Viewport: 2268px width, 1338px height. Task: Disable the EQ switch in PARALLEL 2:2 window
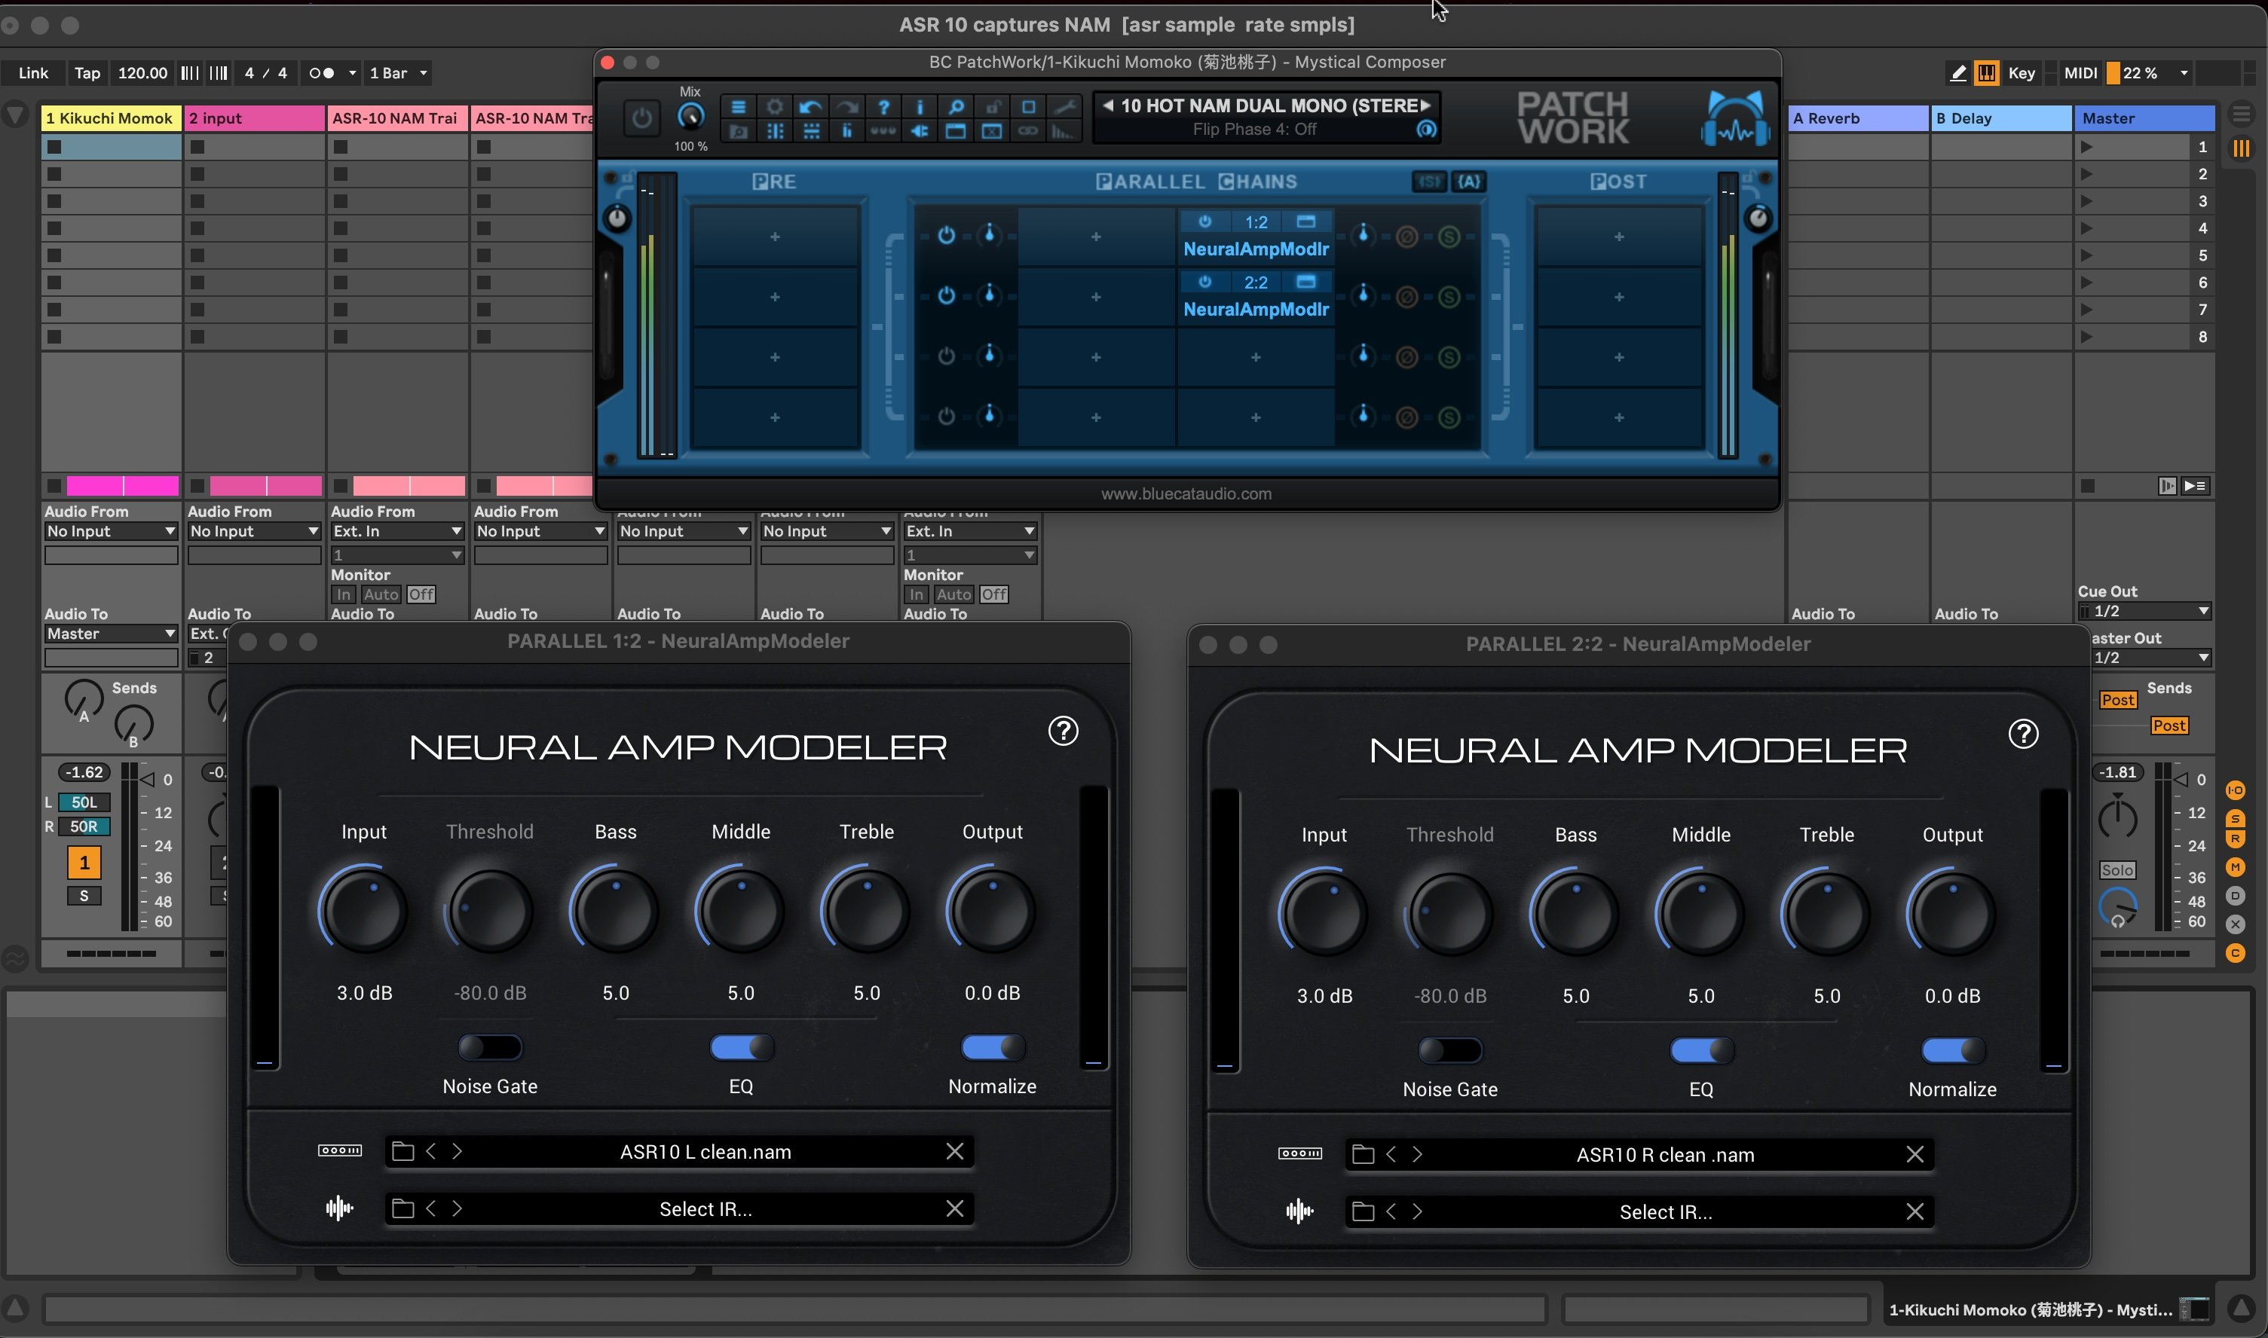coord(1700,1050)
